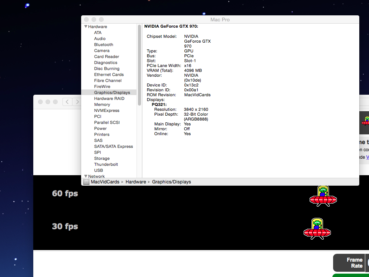Click the 30 fps UFO sprite

coord(317,229)
